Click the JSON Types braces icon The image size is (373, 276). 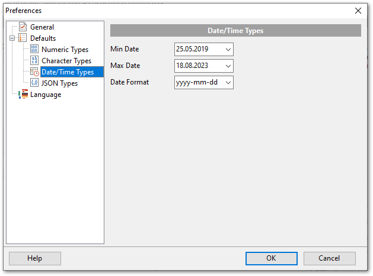pyautogui.click(x=34, y=83)
